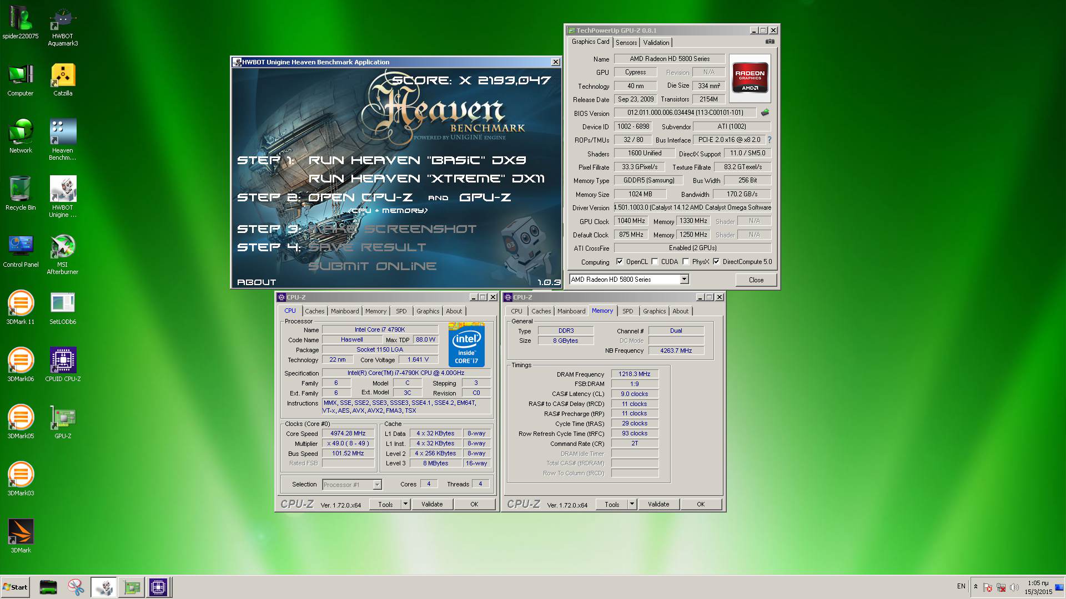Switch to Sensors tab in GPU-Z
Image resolution: width=1066 pixels, height=599 pixels.
pos(626,43)
